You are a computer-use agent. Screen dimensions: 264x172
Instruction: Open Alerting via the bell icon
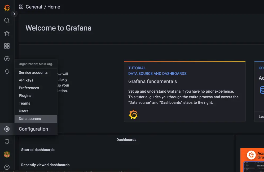point(7,71)
